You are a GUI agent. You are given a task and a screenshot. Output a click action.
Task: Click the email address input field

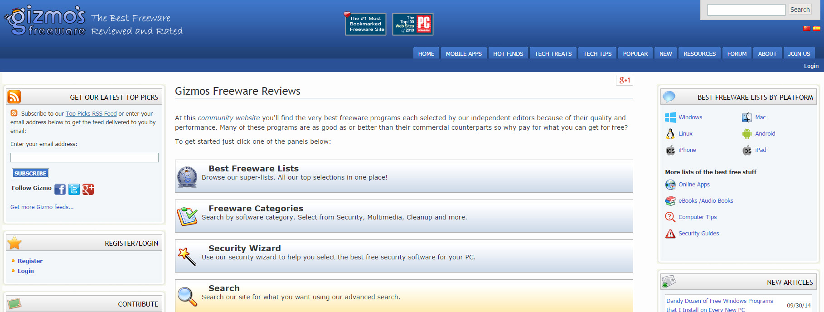point(84,157)
